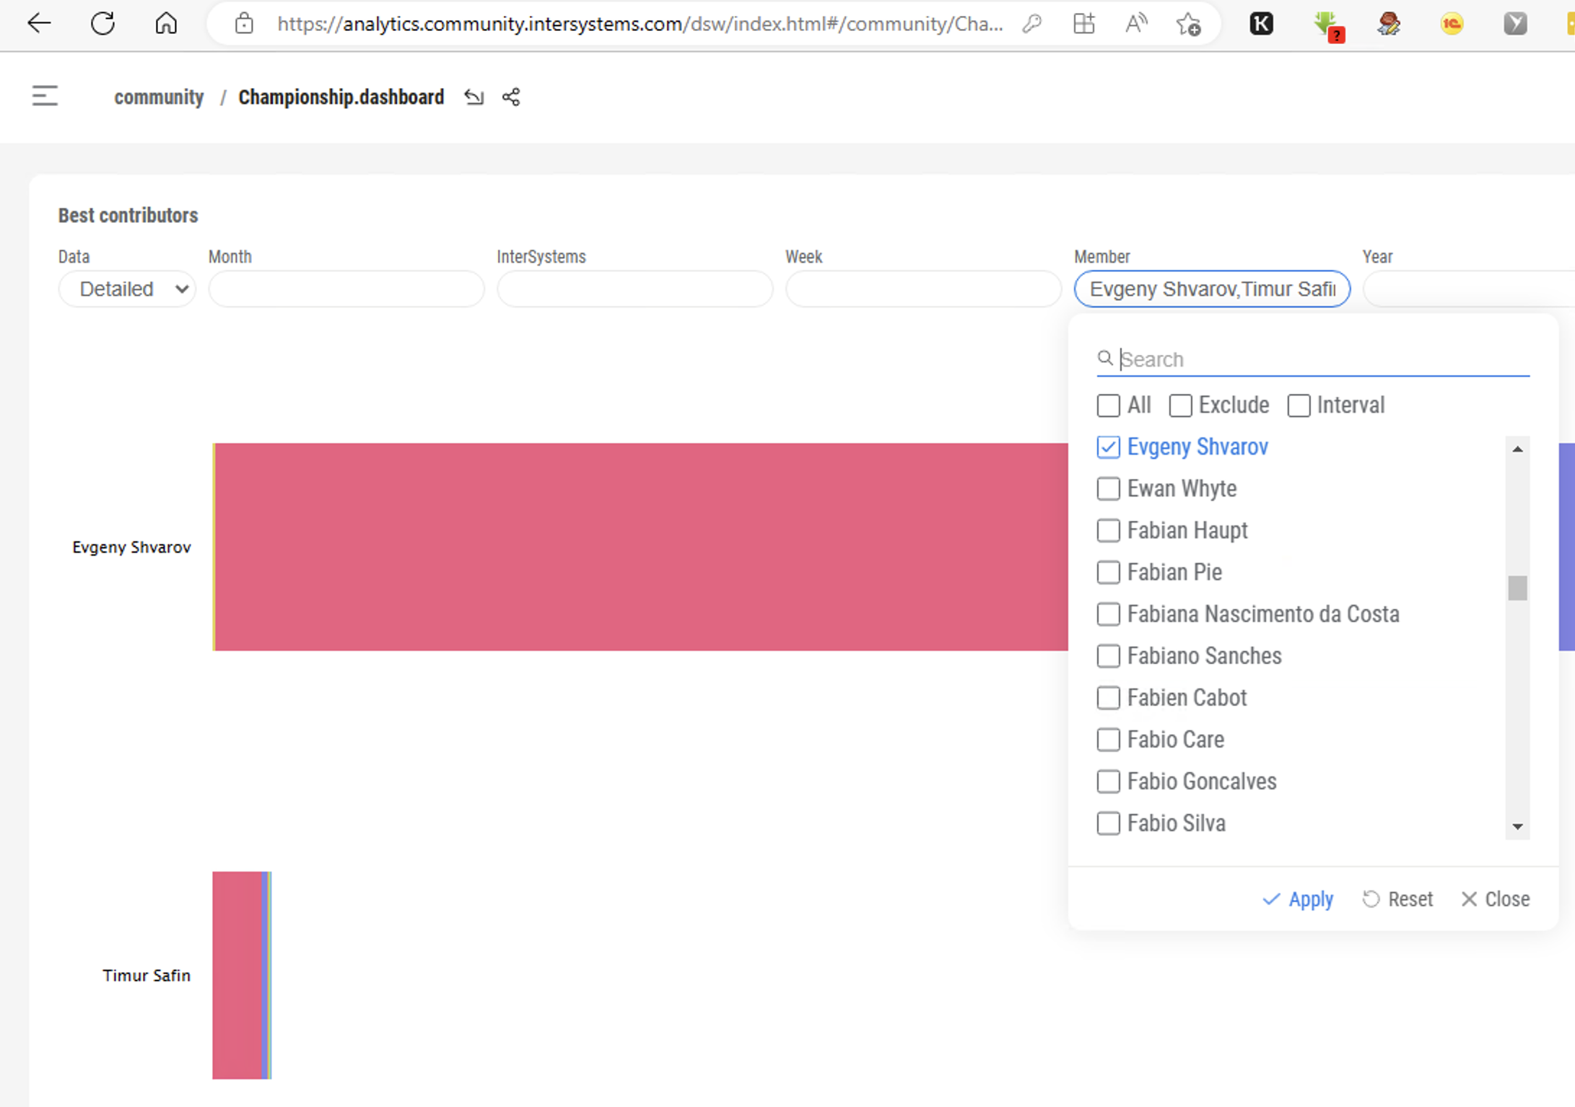This screenshot has width=1575, height=1107.
Task: Click the K browser extension icon
Action: tap(1261, 24)
